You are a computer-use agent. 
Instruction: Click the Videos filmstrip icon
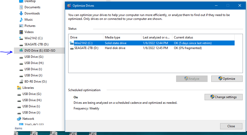pos(21,32)
